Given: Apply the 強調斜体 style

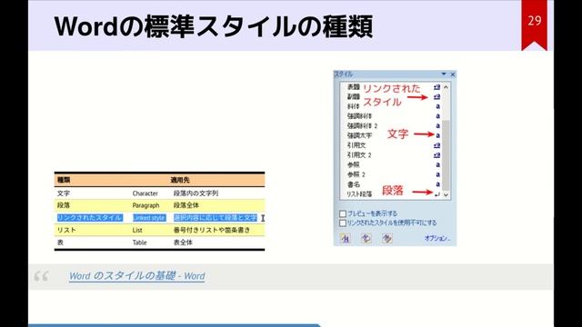Looking at the screenshot, I should coord(359,115).
